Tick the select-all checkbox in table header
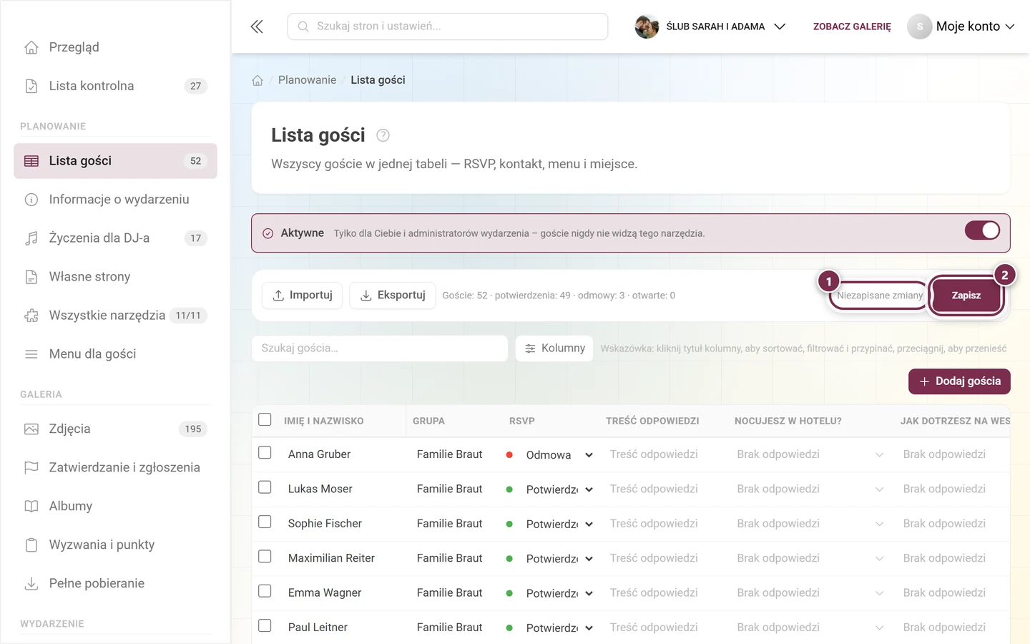This screenshot has height=644, width=1030. pyautogui.click(x=265, y=419)
